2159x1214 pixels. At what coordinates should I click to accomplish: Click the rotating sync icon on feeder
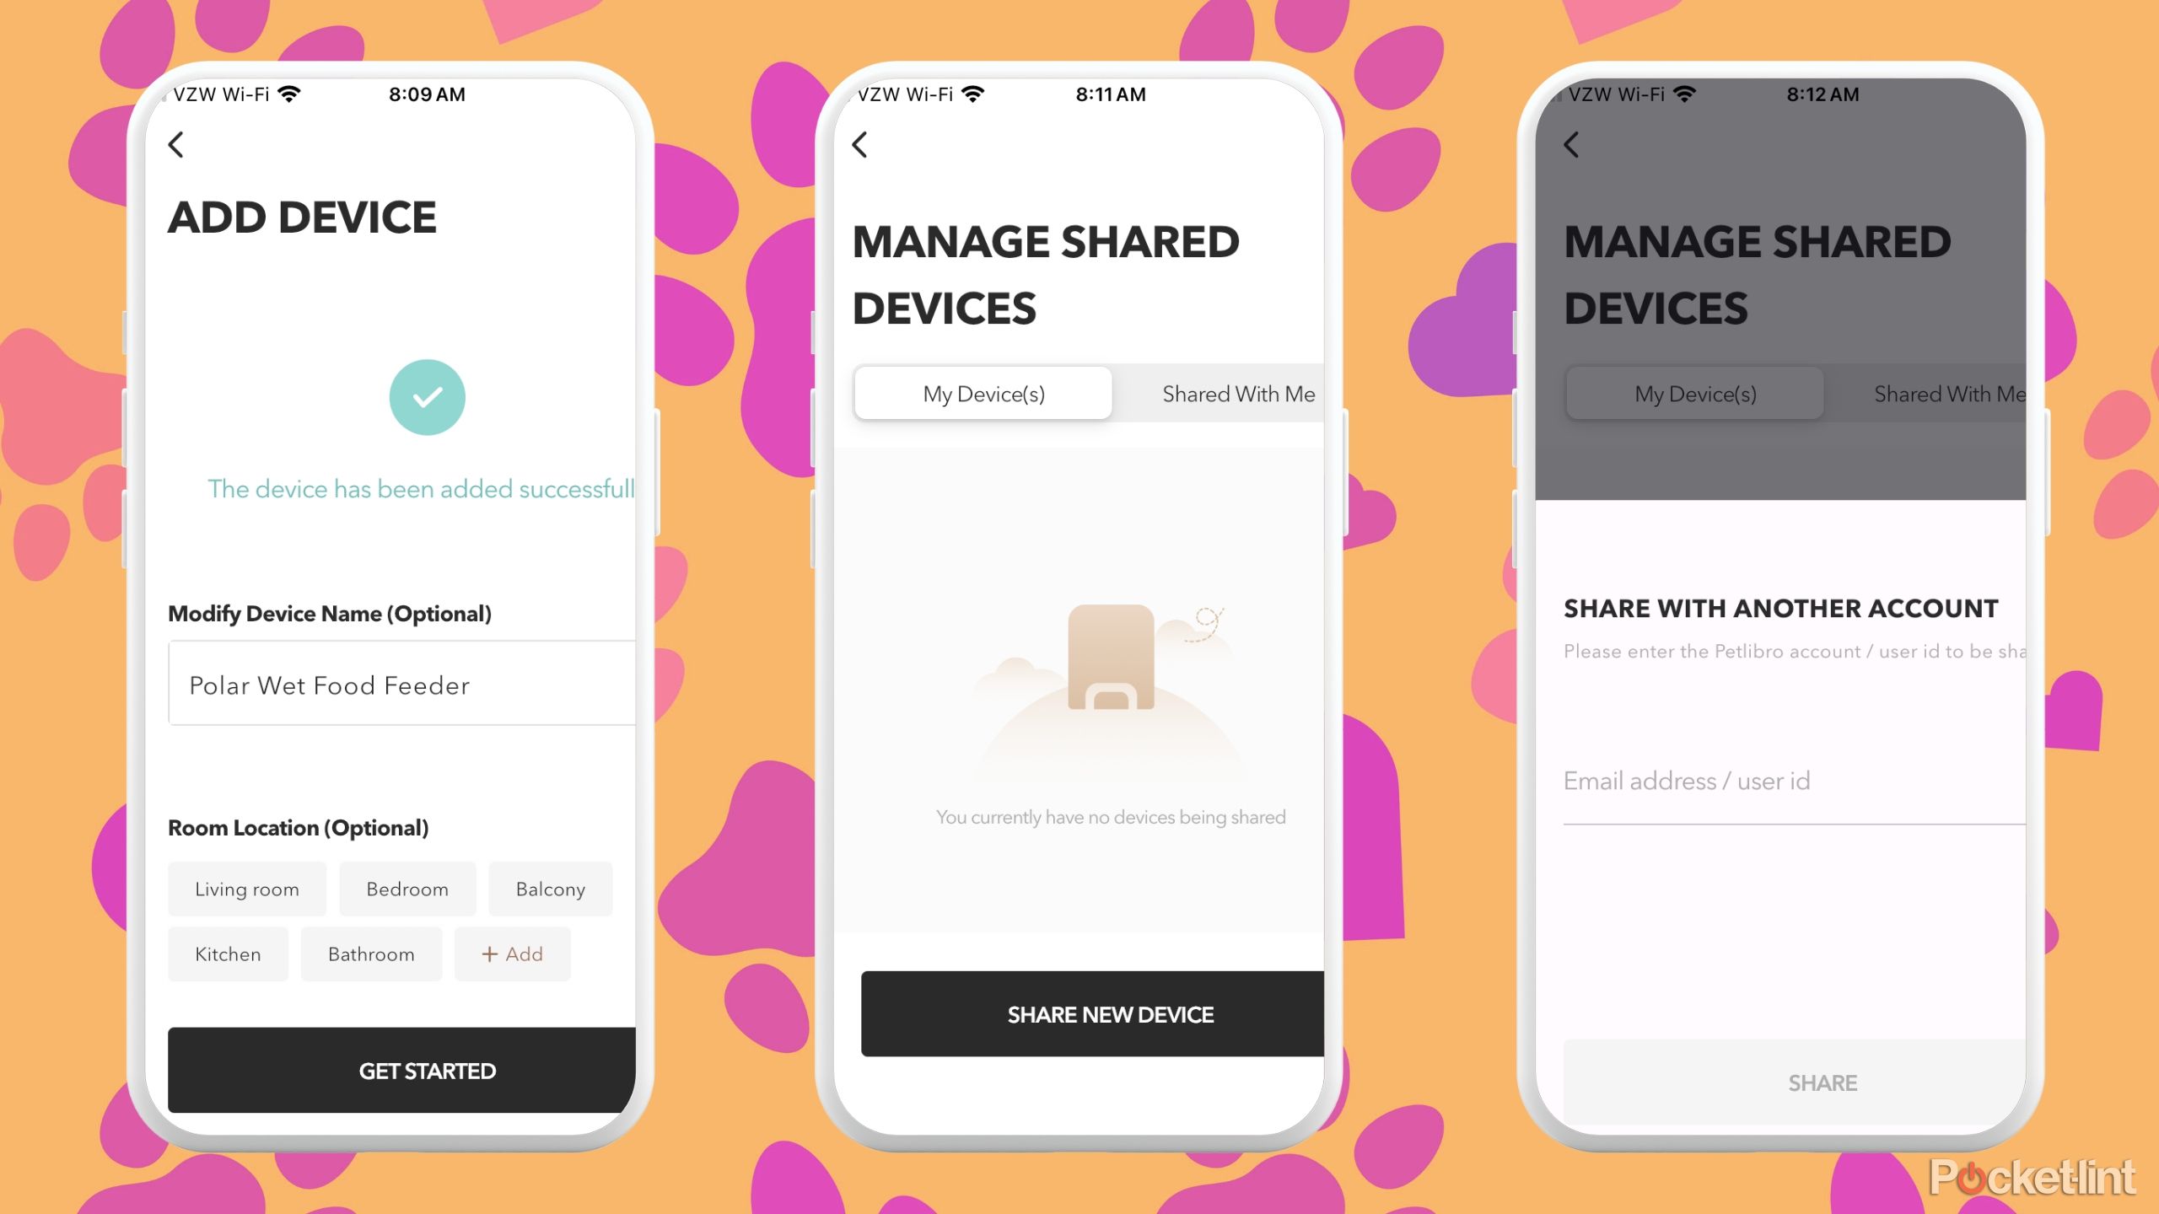pos(1209,620)
